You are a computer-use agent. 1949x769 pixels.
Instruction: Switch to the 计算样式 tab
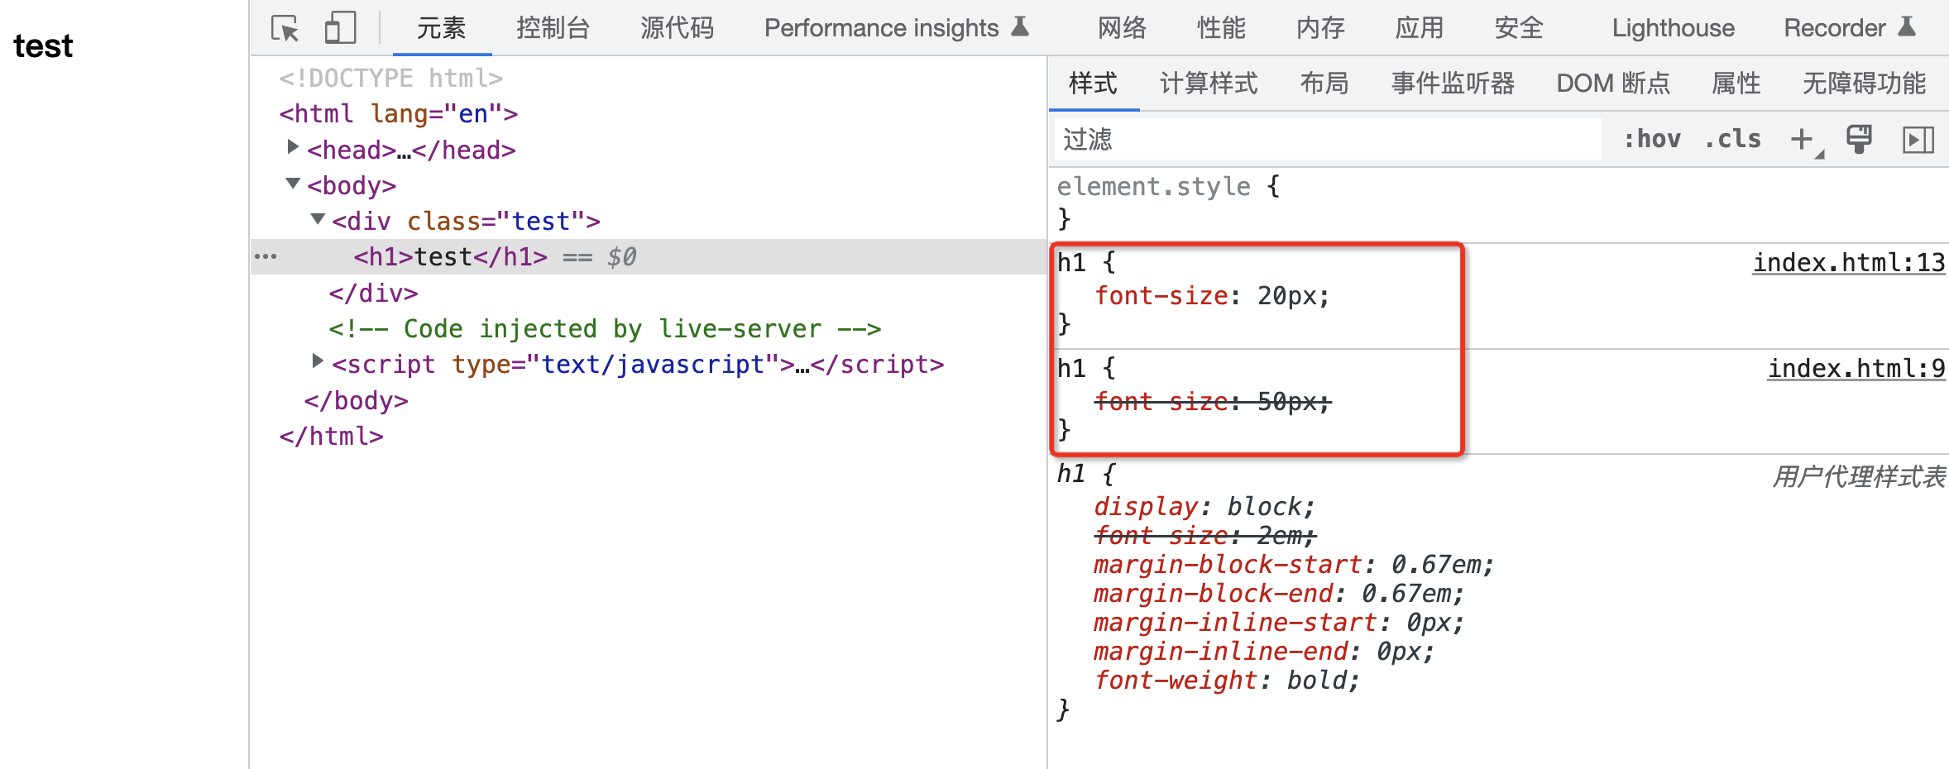pyautogui.click(x=1209, y=84)
